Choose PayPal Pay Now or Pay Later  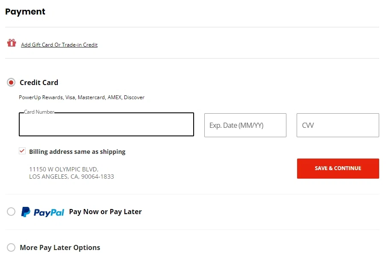pos(11,212)
